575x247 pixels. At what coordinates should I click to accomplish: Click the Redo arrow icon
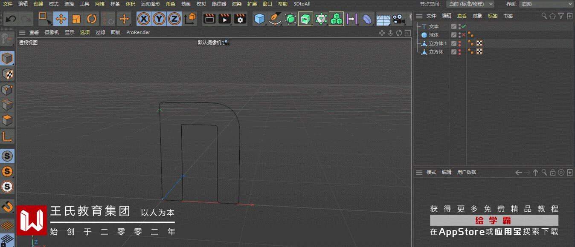26,19
